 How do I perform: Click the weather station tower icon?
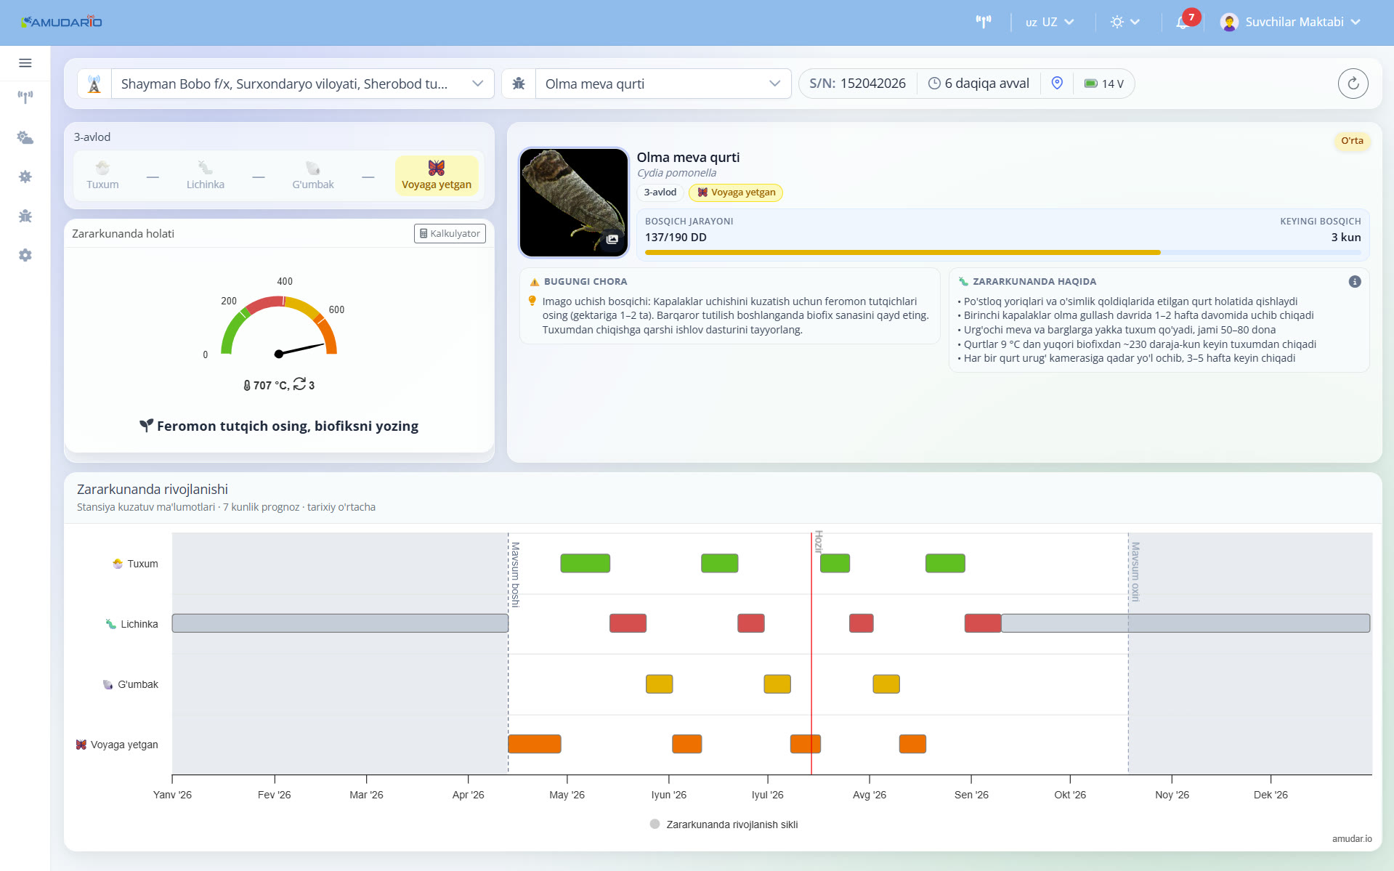click(94, 84)
